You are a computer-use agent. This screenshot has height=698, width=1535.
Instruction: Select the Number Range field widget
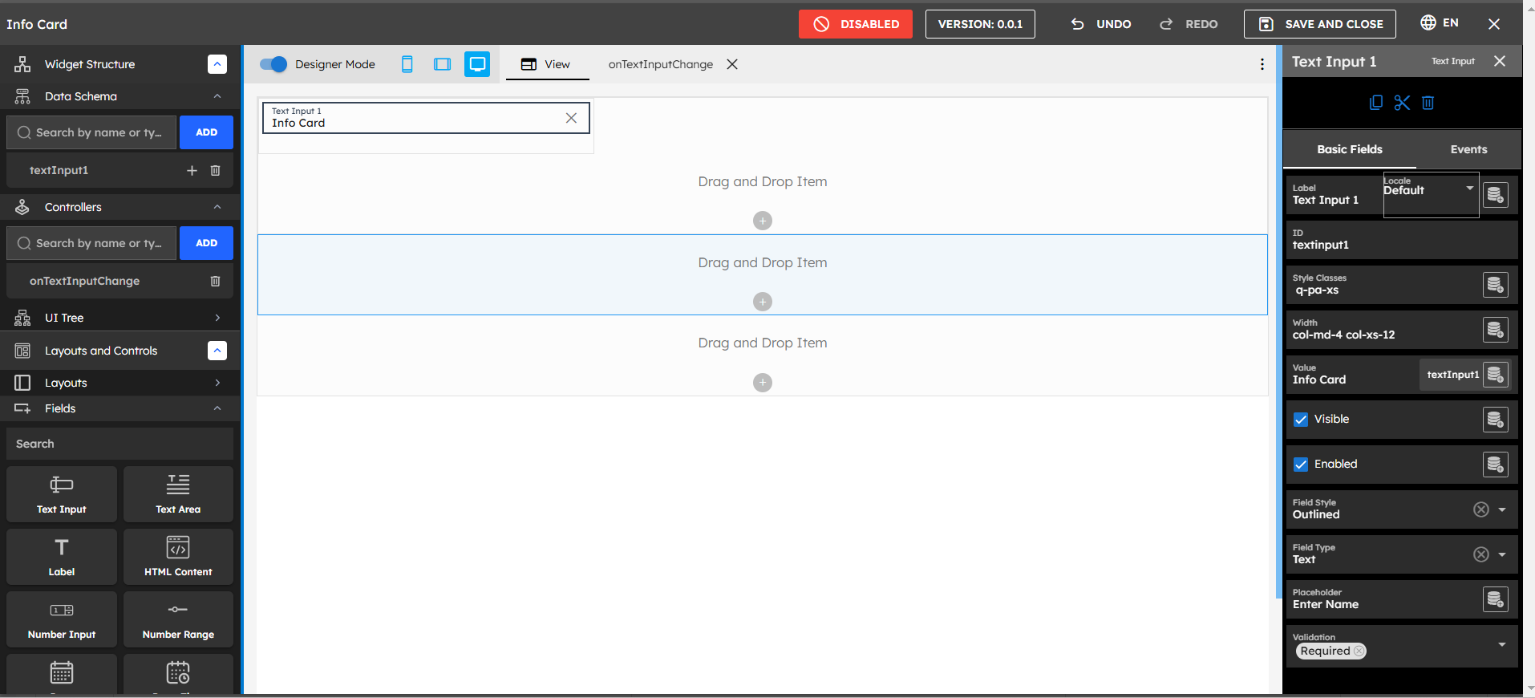click(178, 619)
